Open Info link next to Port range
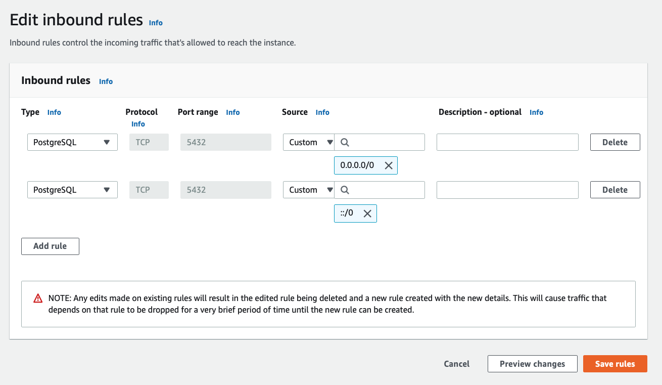 (x=232, y=112)
